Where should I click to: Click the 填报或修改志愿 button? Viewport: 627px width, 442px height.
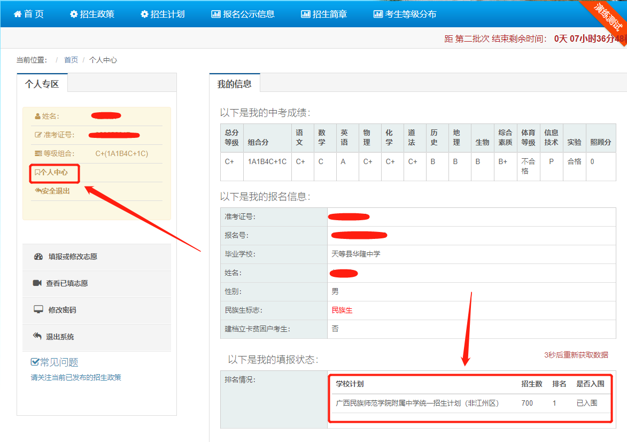[x=73, y=257]
